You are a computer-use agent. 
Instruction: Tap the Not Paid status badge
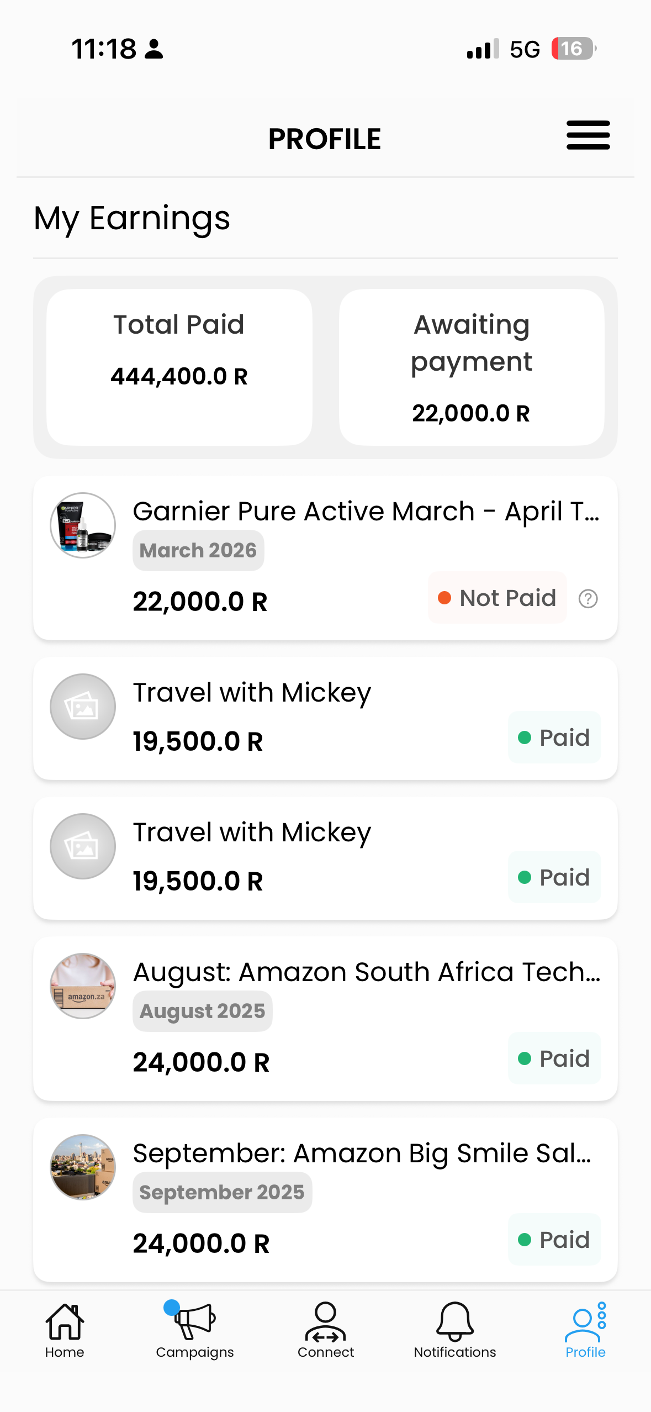[x=497, y=598]
